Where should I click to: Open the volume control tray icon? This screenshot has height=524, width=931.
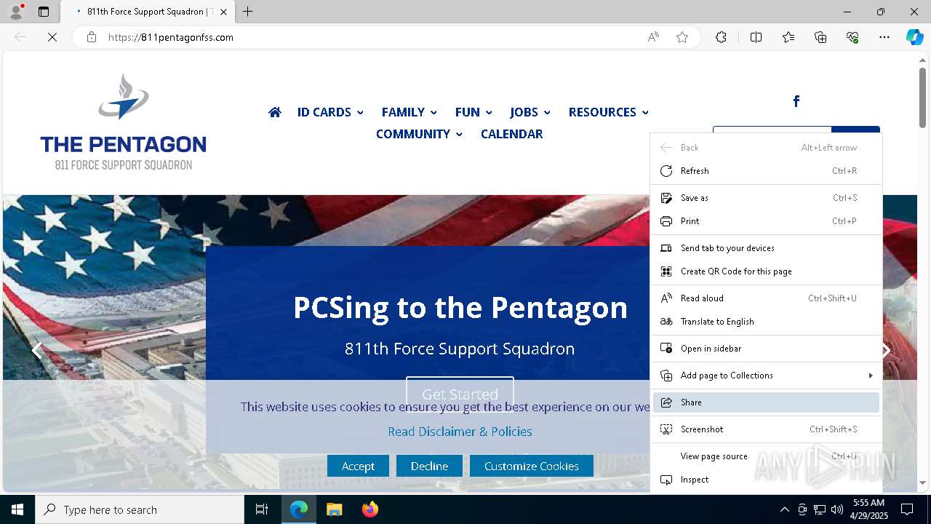pos(837,509)
